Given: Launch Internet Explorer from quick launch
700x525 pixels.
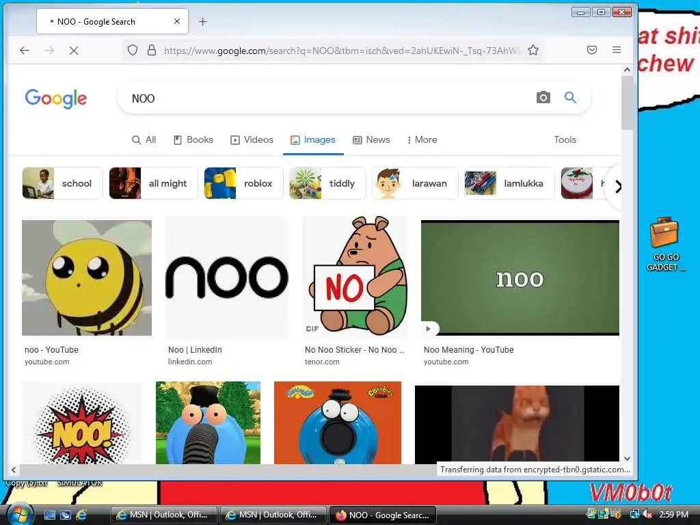Looking at the screenshot, I should [81, 515].
